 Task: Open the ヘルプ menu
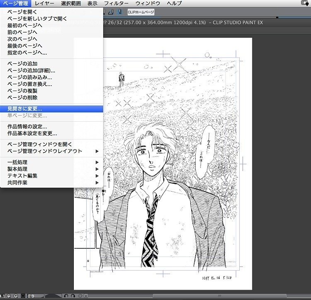pyautogui.click(x=174, y=3)
